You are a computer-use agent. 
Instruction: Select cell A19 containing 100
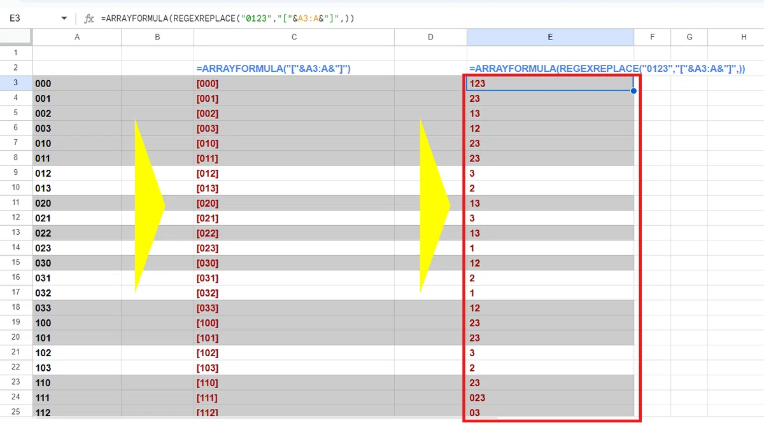point(77,322)
